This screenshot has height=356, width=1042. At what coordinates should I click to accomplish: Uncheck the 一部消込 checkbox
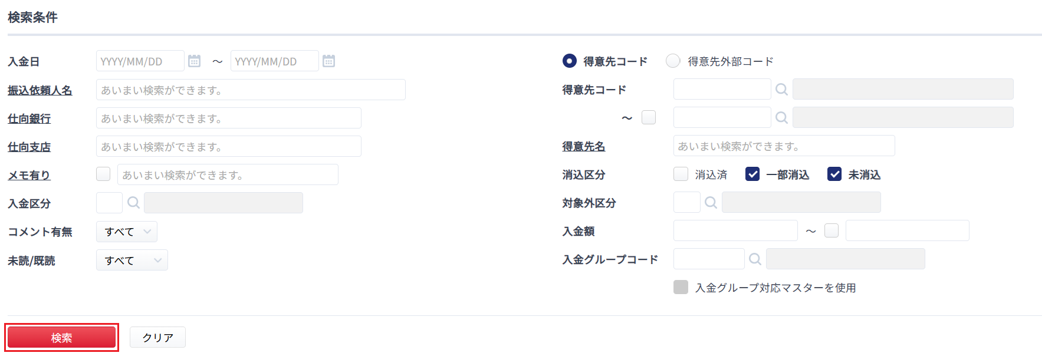click(x=752, y=174)
